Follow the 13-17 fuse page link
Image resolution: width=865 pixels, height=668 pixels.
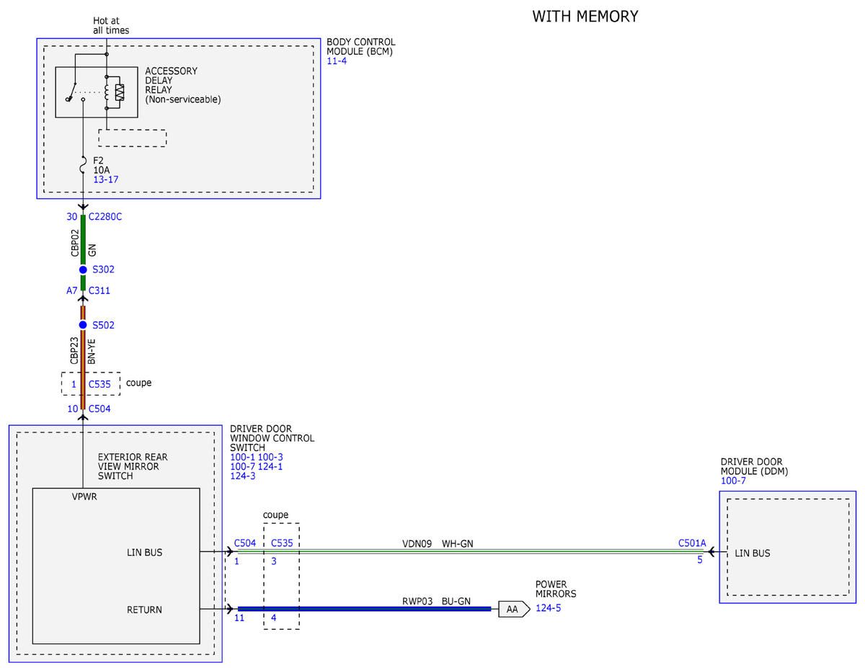tap(106, 179)
